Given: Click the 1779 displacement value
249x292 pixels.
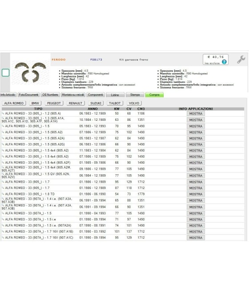Looking at the screenshot, I should pos(141,194).
